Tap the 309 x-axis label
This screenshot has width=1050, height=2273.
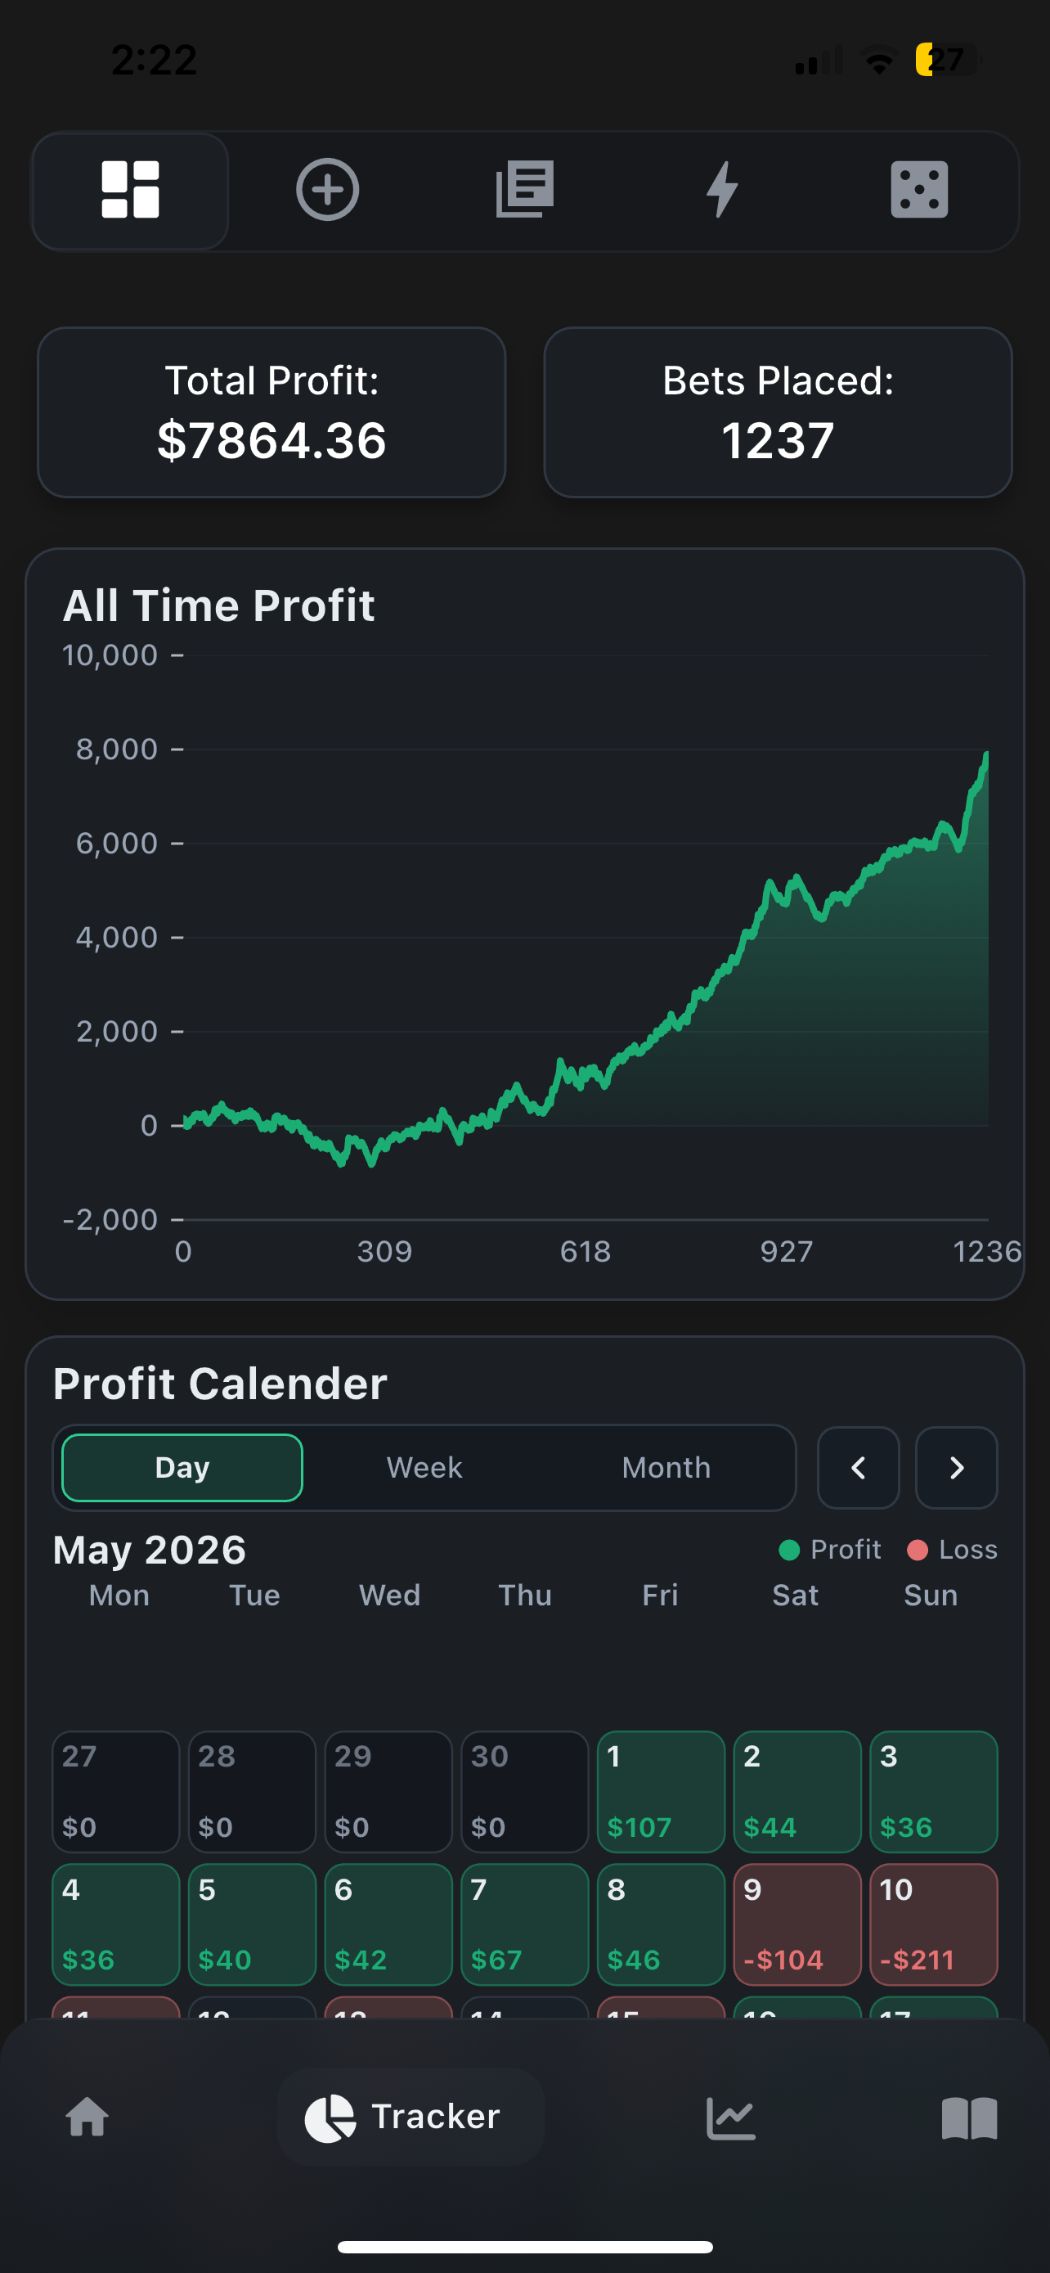384,1251
